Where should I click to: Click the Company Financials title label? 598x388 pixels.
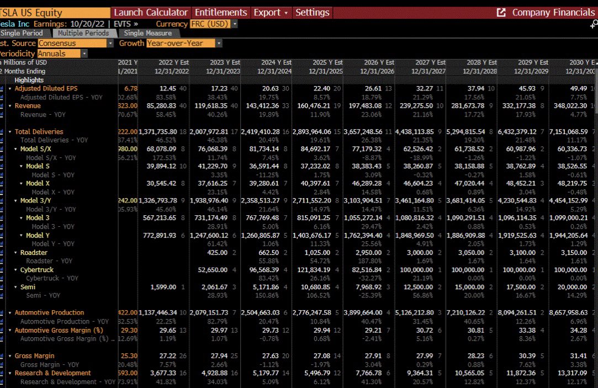[x=553, y=13]
